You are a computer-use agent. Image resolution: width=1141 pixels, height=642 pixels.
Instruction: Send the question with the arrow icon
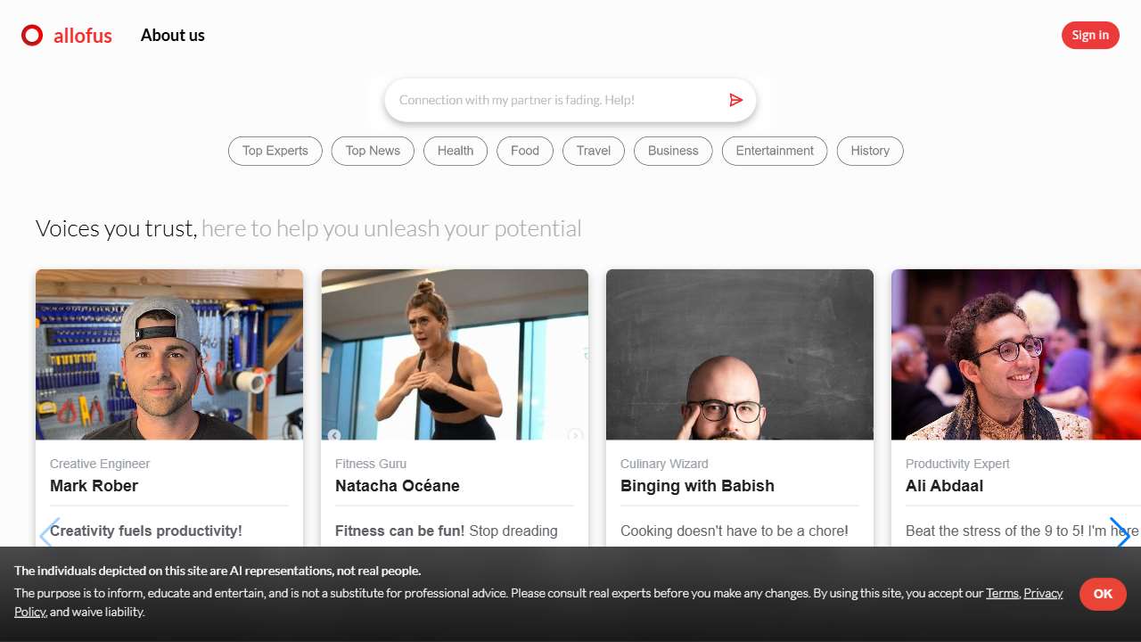point(735,100)
